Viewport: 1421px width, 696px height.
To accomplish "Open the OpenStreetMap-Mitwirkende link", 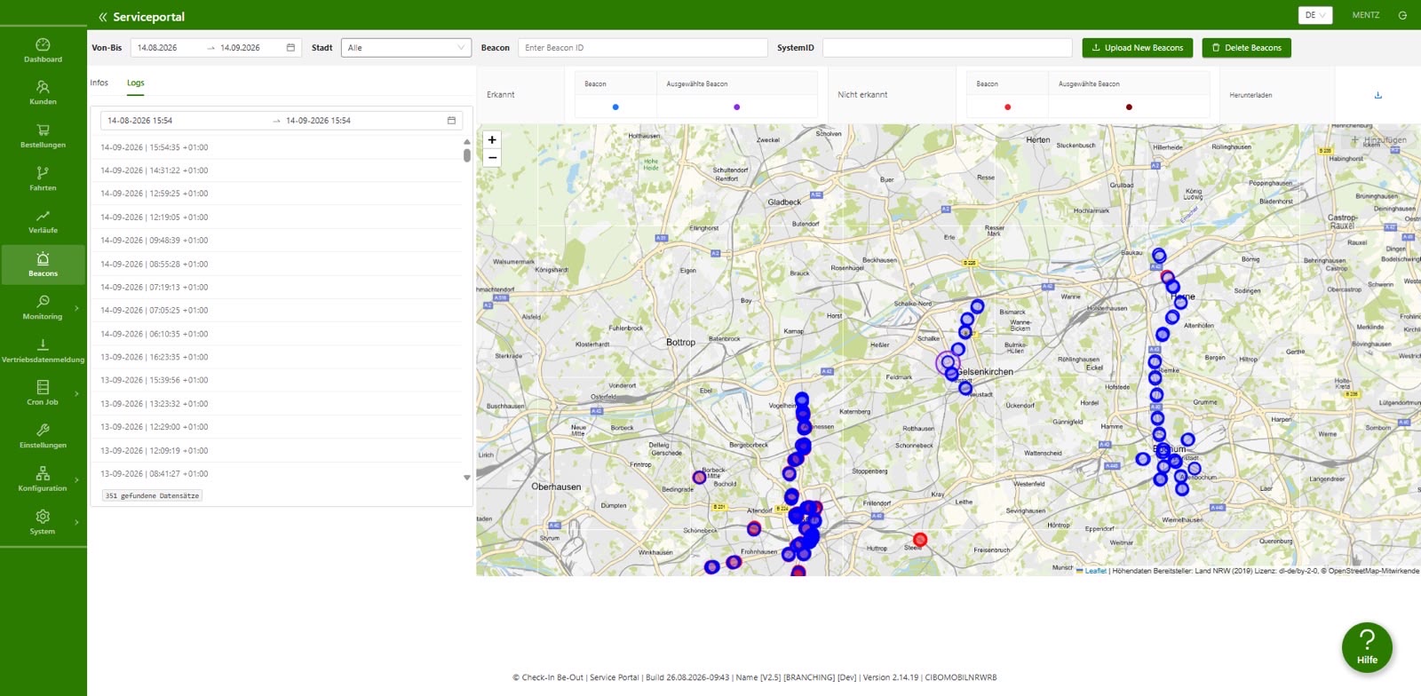I will pos(1373,571).
